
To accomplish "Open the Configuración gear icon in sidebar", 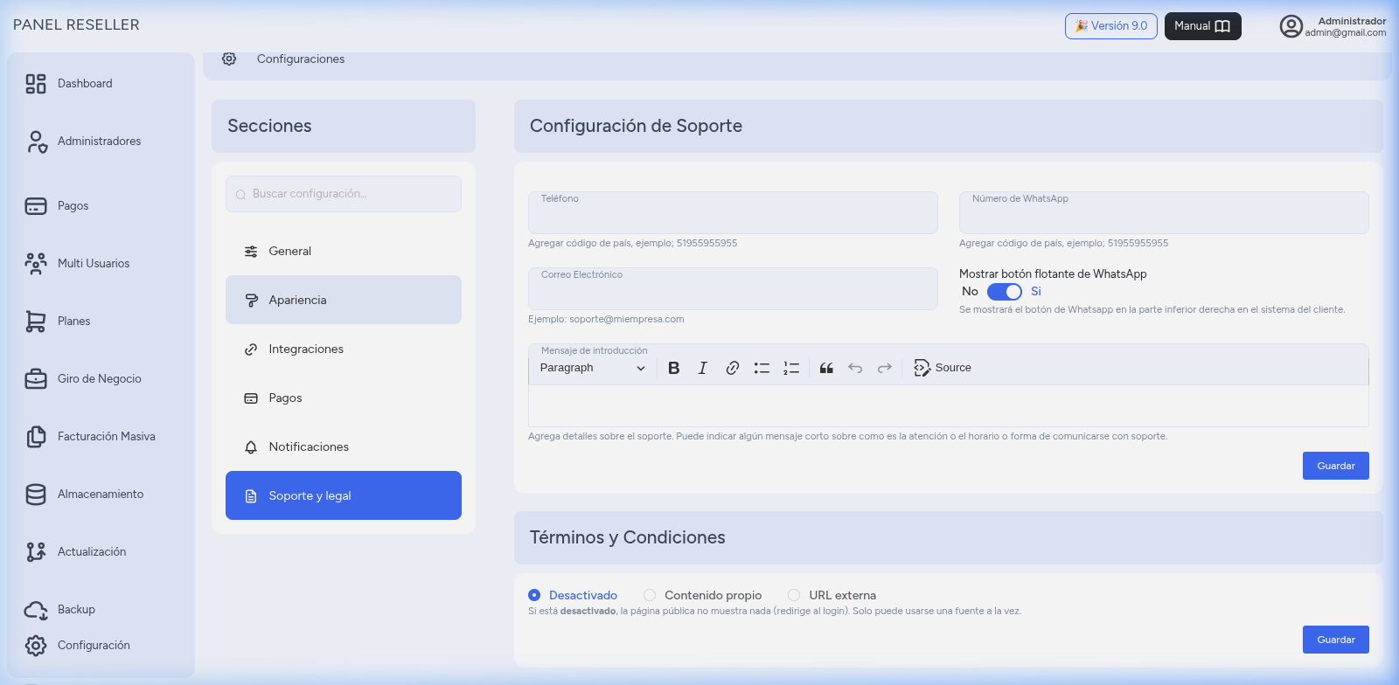I will [36, 646].
